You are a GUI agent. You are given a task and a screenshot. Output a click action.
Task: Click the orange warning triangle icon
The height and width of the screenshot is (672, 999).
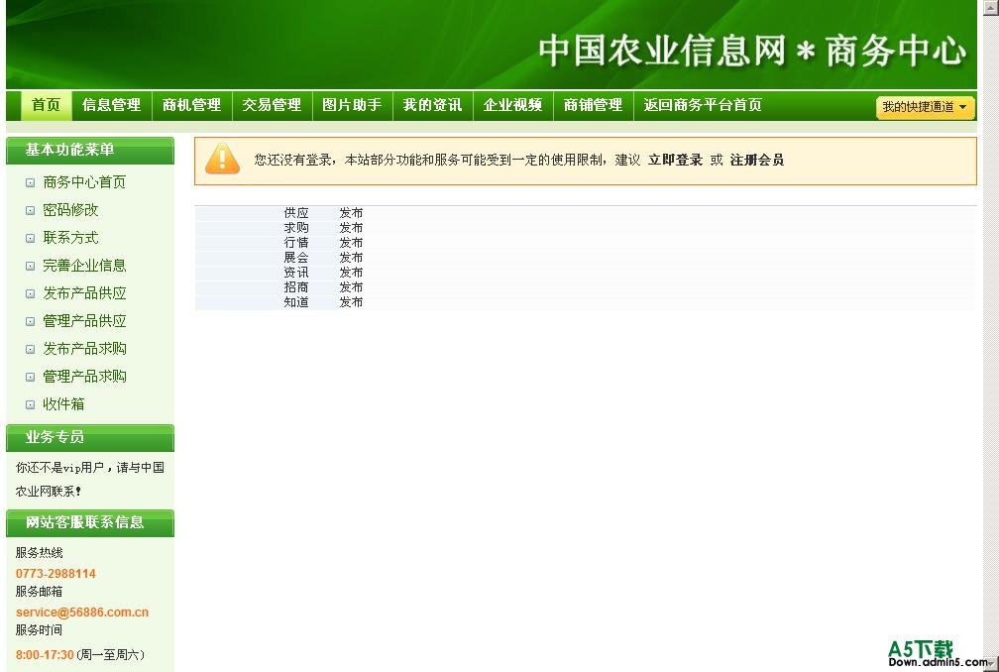(x=222, y=160)
